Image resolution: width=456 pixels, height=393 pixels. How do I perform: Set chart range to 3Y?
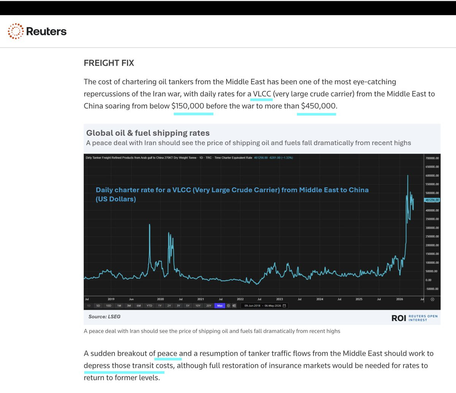(x=178, y=306)
